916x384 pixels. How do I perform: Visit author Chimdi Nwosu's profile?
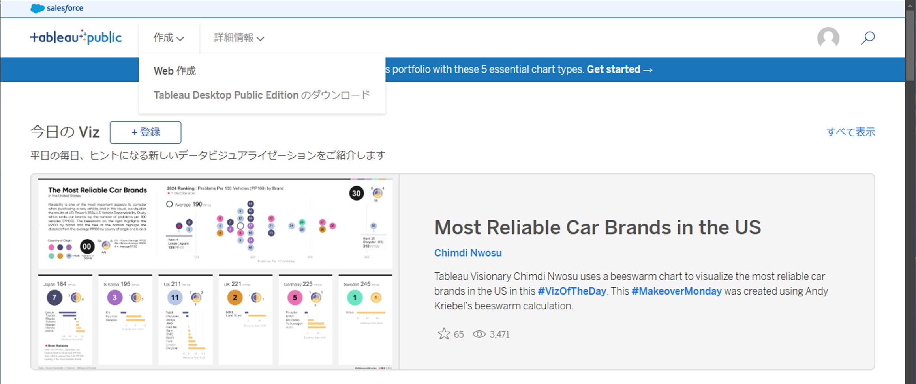468,253
